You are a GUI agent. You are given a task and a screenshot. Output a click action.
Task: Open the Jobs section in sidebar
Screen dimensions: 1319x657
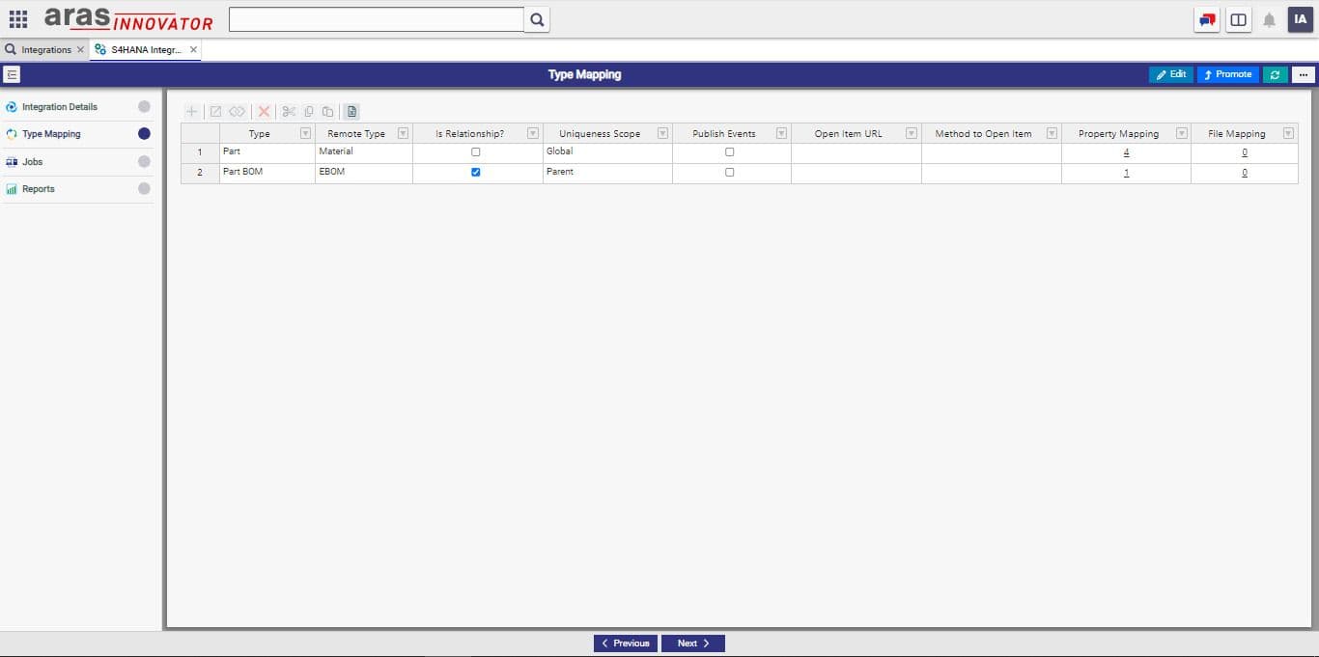pyautogui.click(x=77, y=162)
